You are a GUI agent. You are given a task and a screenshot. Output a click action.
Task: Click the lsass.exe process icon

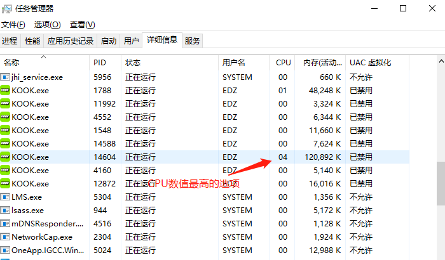[x=5, y=210]
